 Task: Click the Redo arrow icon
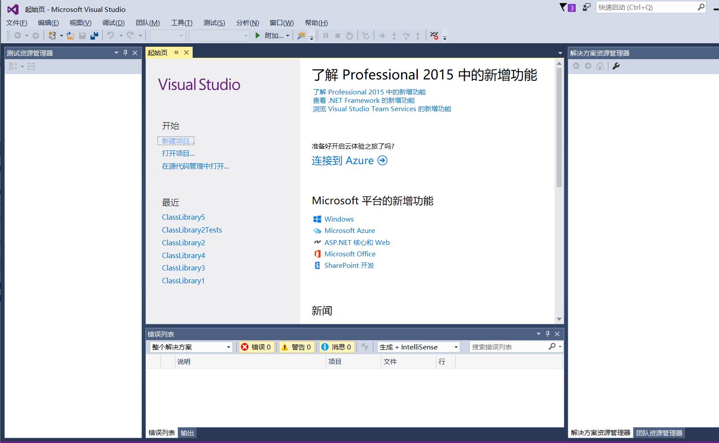[130, 36]
